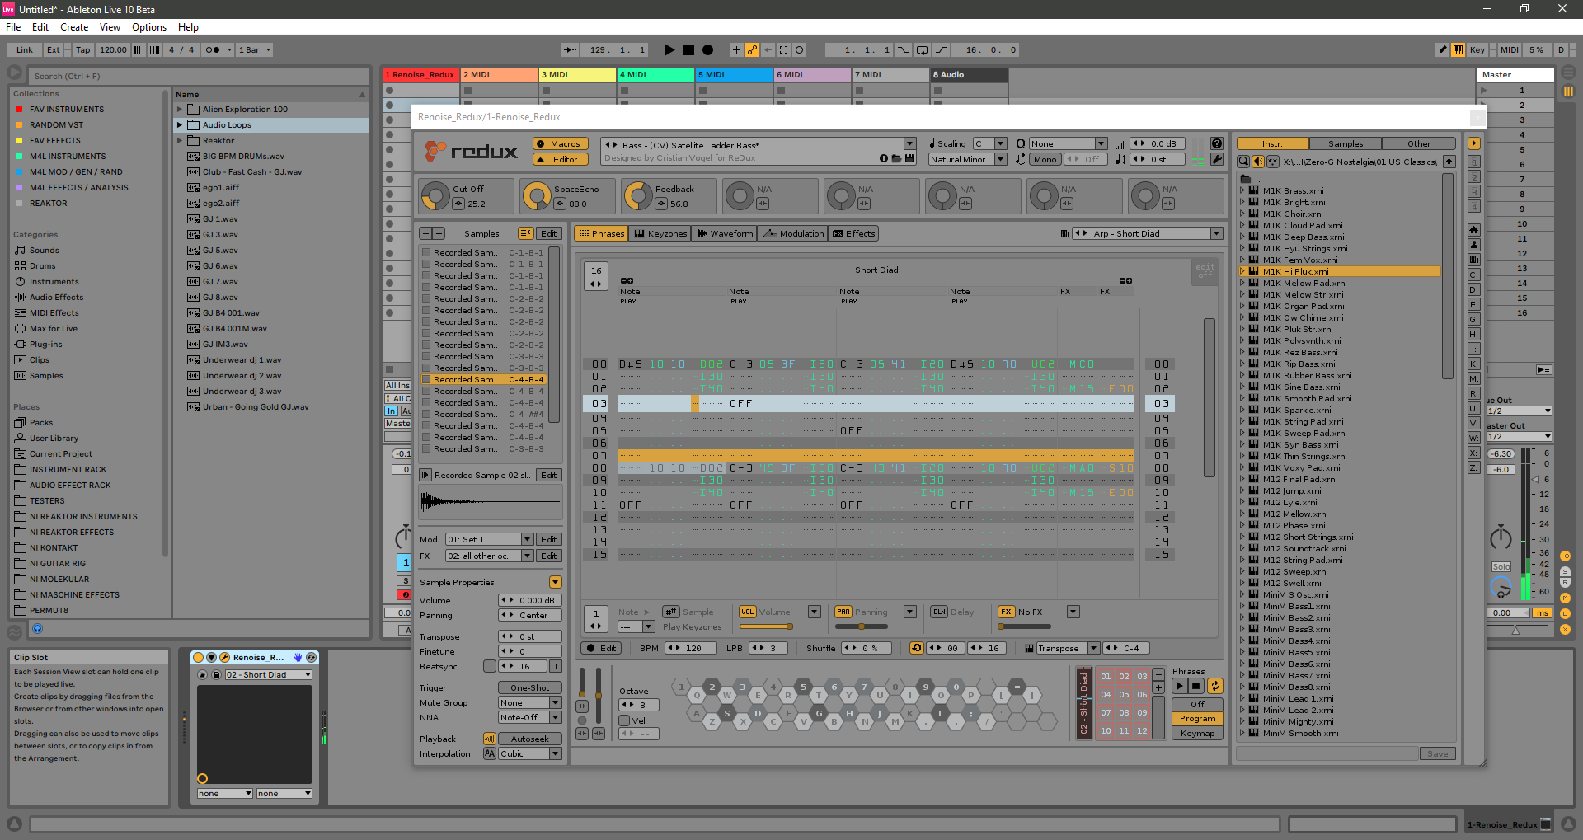1583x840 pixels.
Task: Open the File menu
Action: click(13, 27)
